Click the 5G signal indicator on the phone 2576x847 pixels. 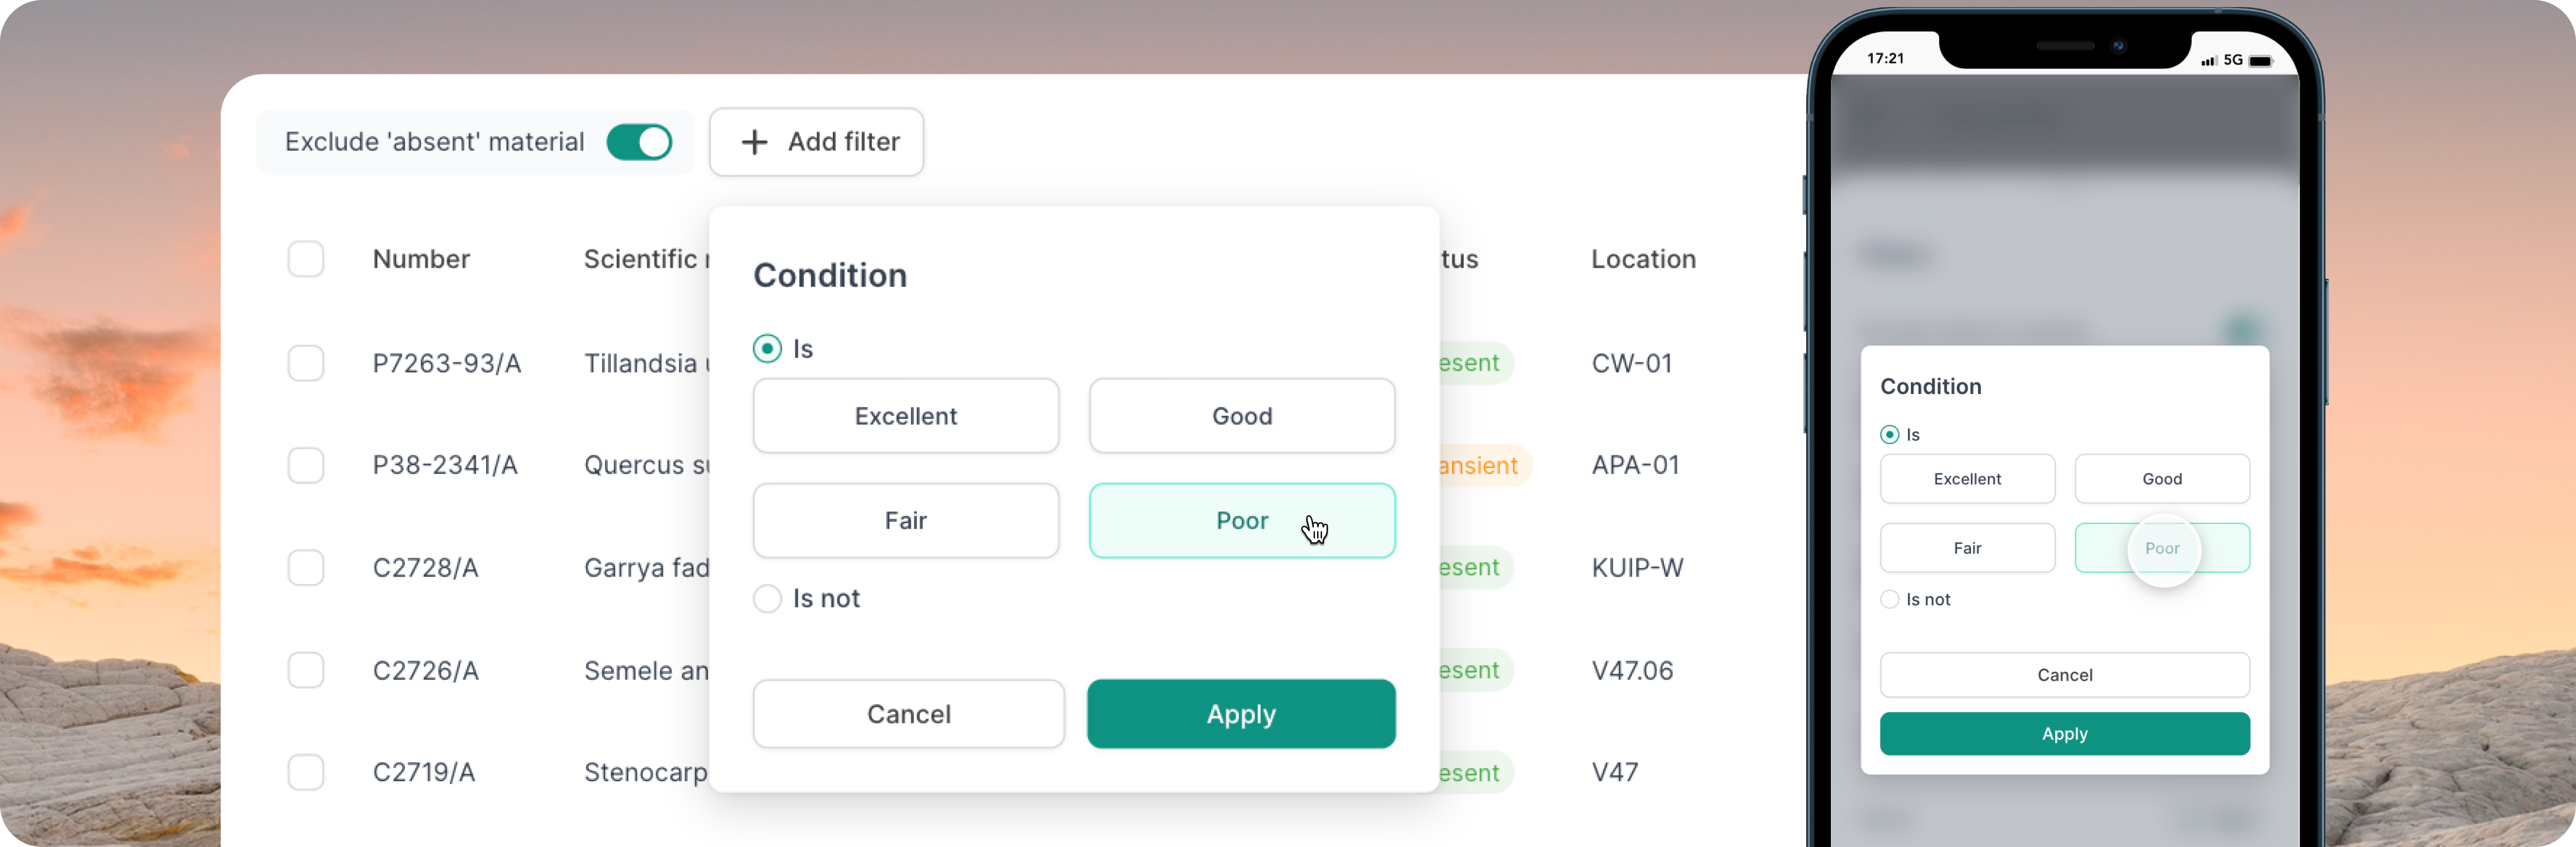(x=2232, y=60)
